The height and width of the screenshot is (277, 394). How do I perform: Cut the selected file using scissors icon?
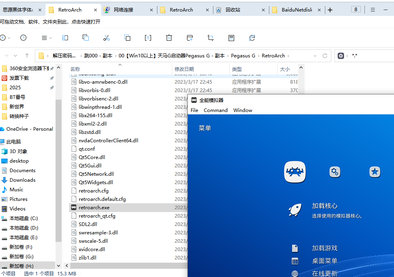tap(107, 38)
